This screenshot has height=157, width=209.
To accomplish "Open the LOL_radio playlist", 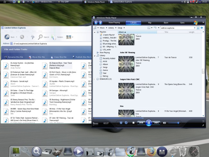I will 107,50.
